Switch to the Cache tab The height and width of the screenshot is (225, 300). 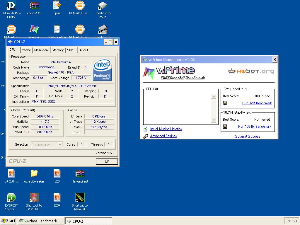pyautogui.click(x=26, y=50)
